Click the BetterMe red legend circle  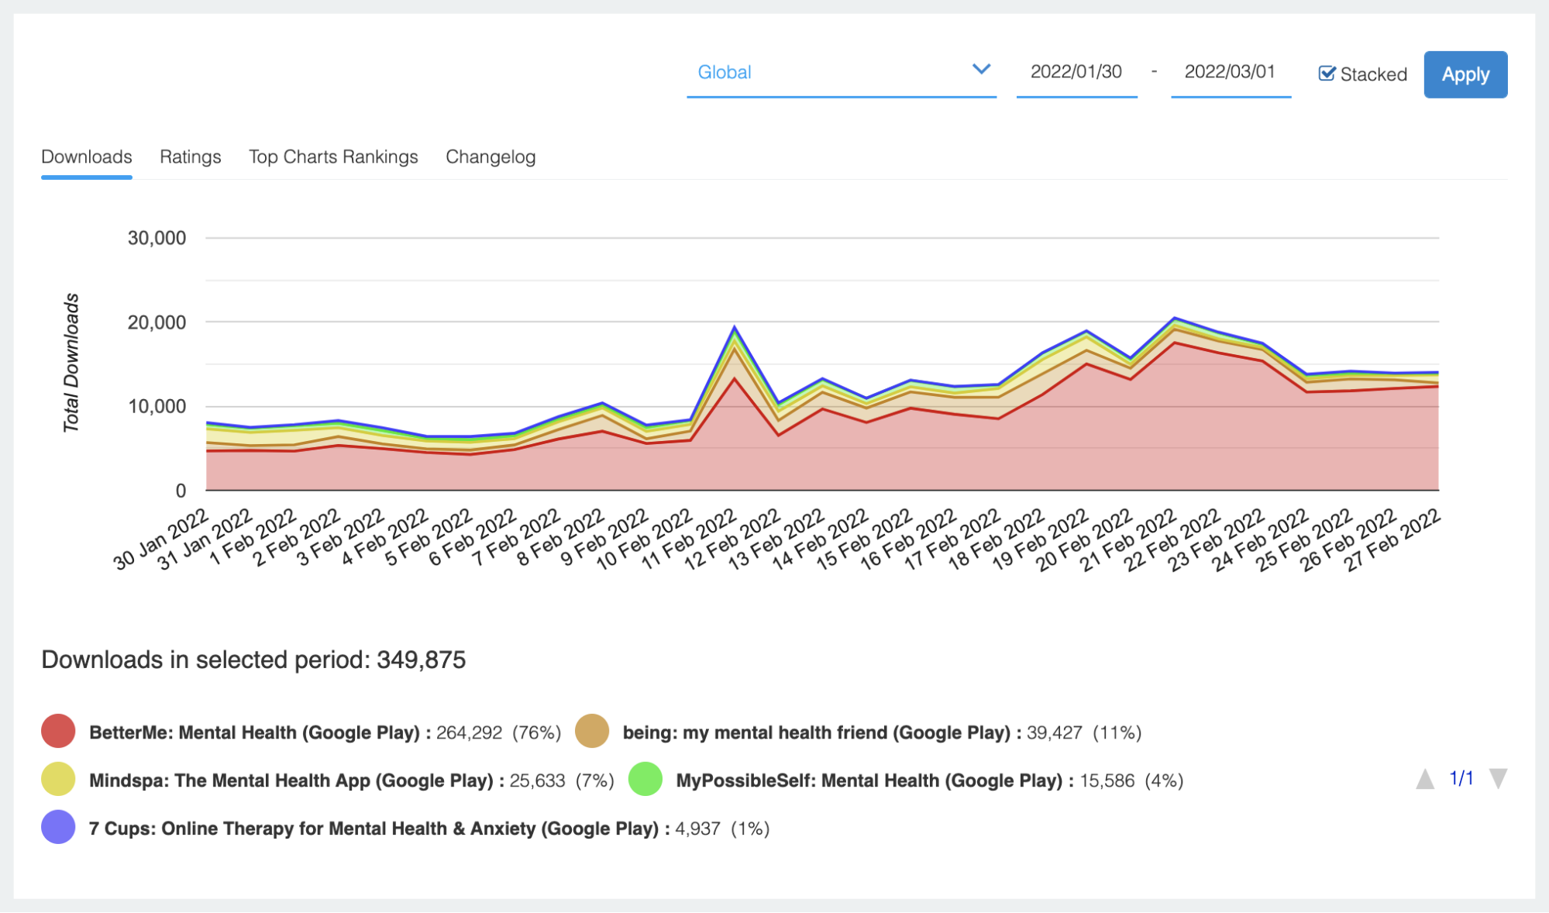[58, 731]
